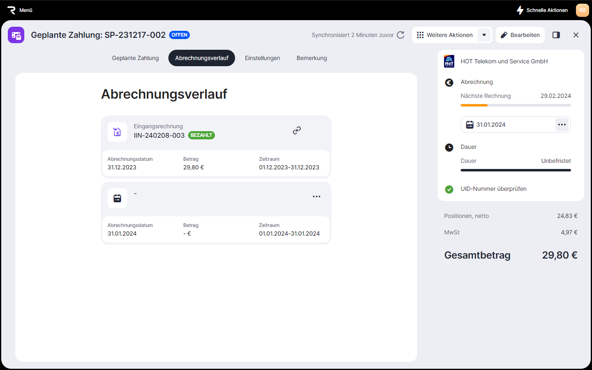Click the lightning Schnelle Aktionen icon

click(520, 10)
